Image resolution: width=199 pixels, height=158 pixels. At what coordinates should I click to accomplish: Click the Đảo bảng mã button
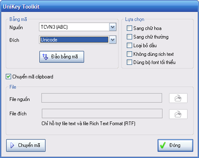tap(62, 57)
